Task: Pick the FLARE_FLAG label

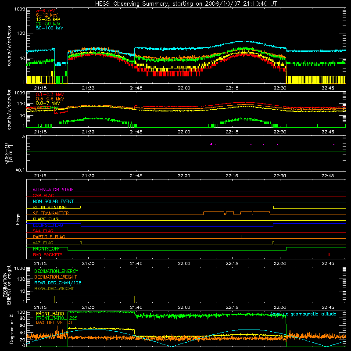Action: coord(46,219)
